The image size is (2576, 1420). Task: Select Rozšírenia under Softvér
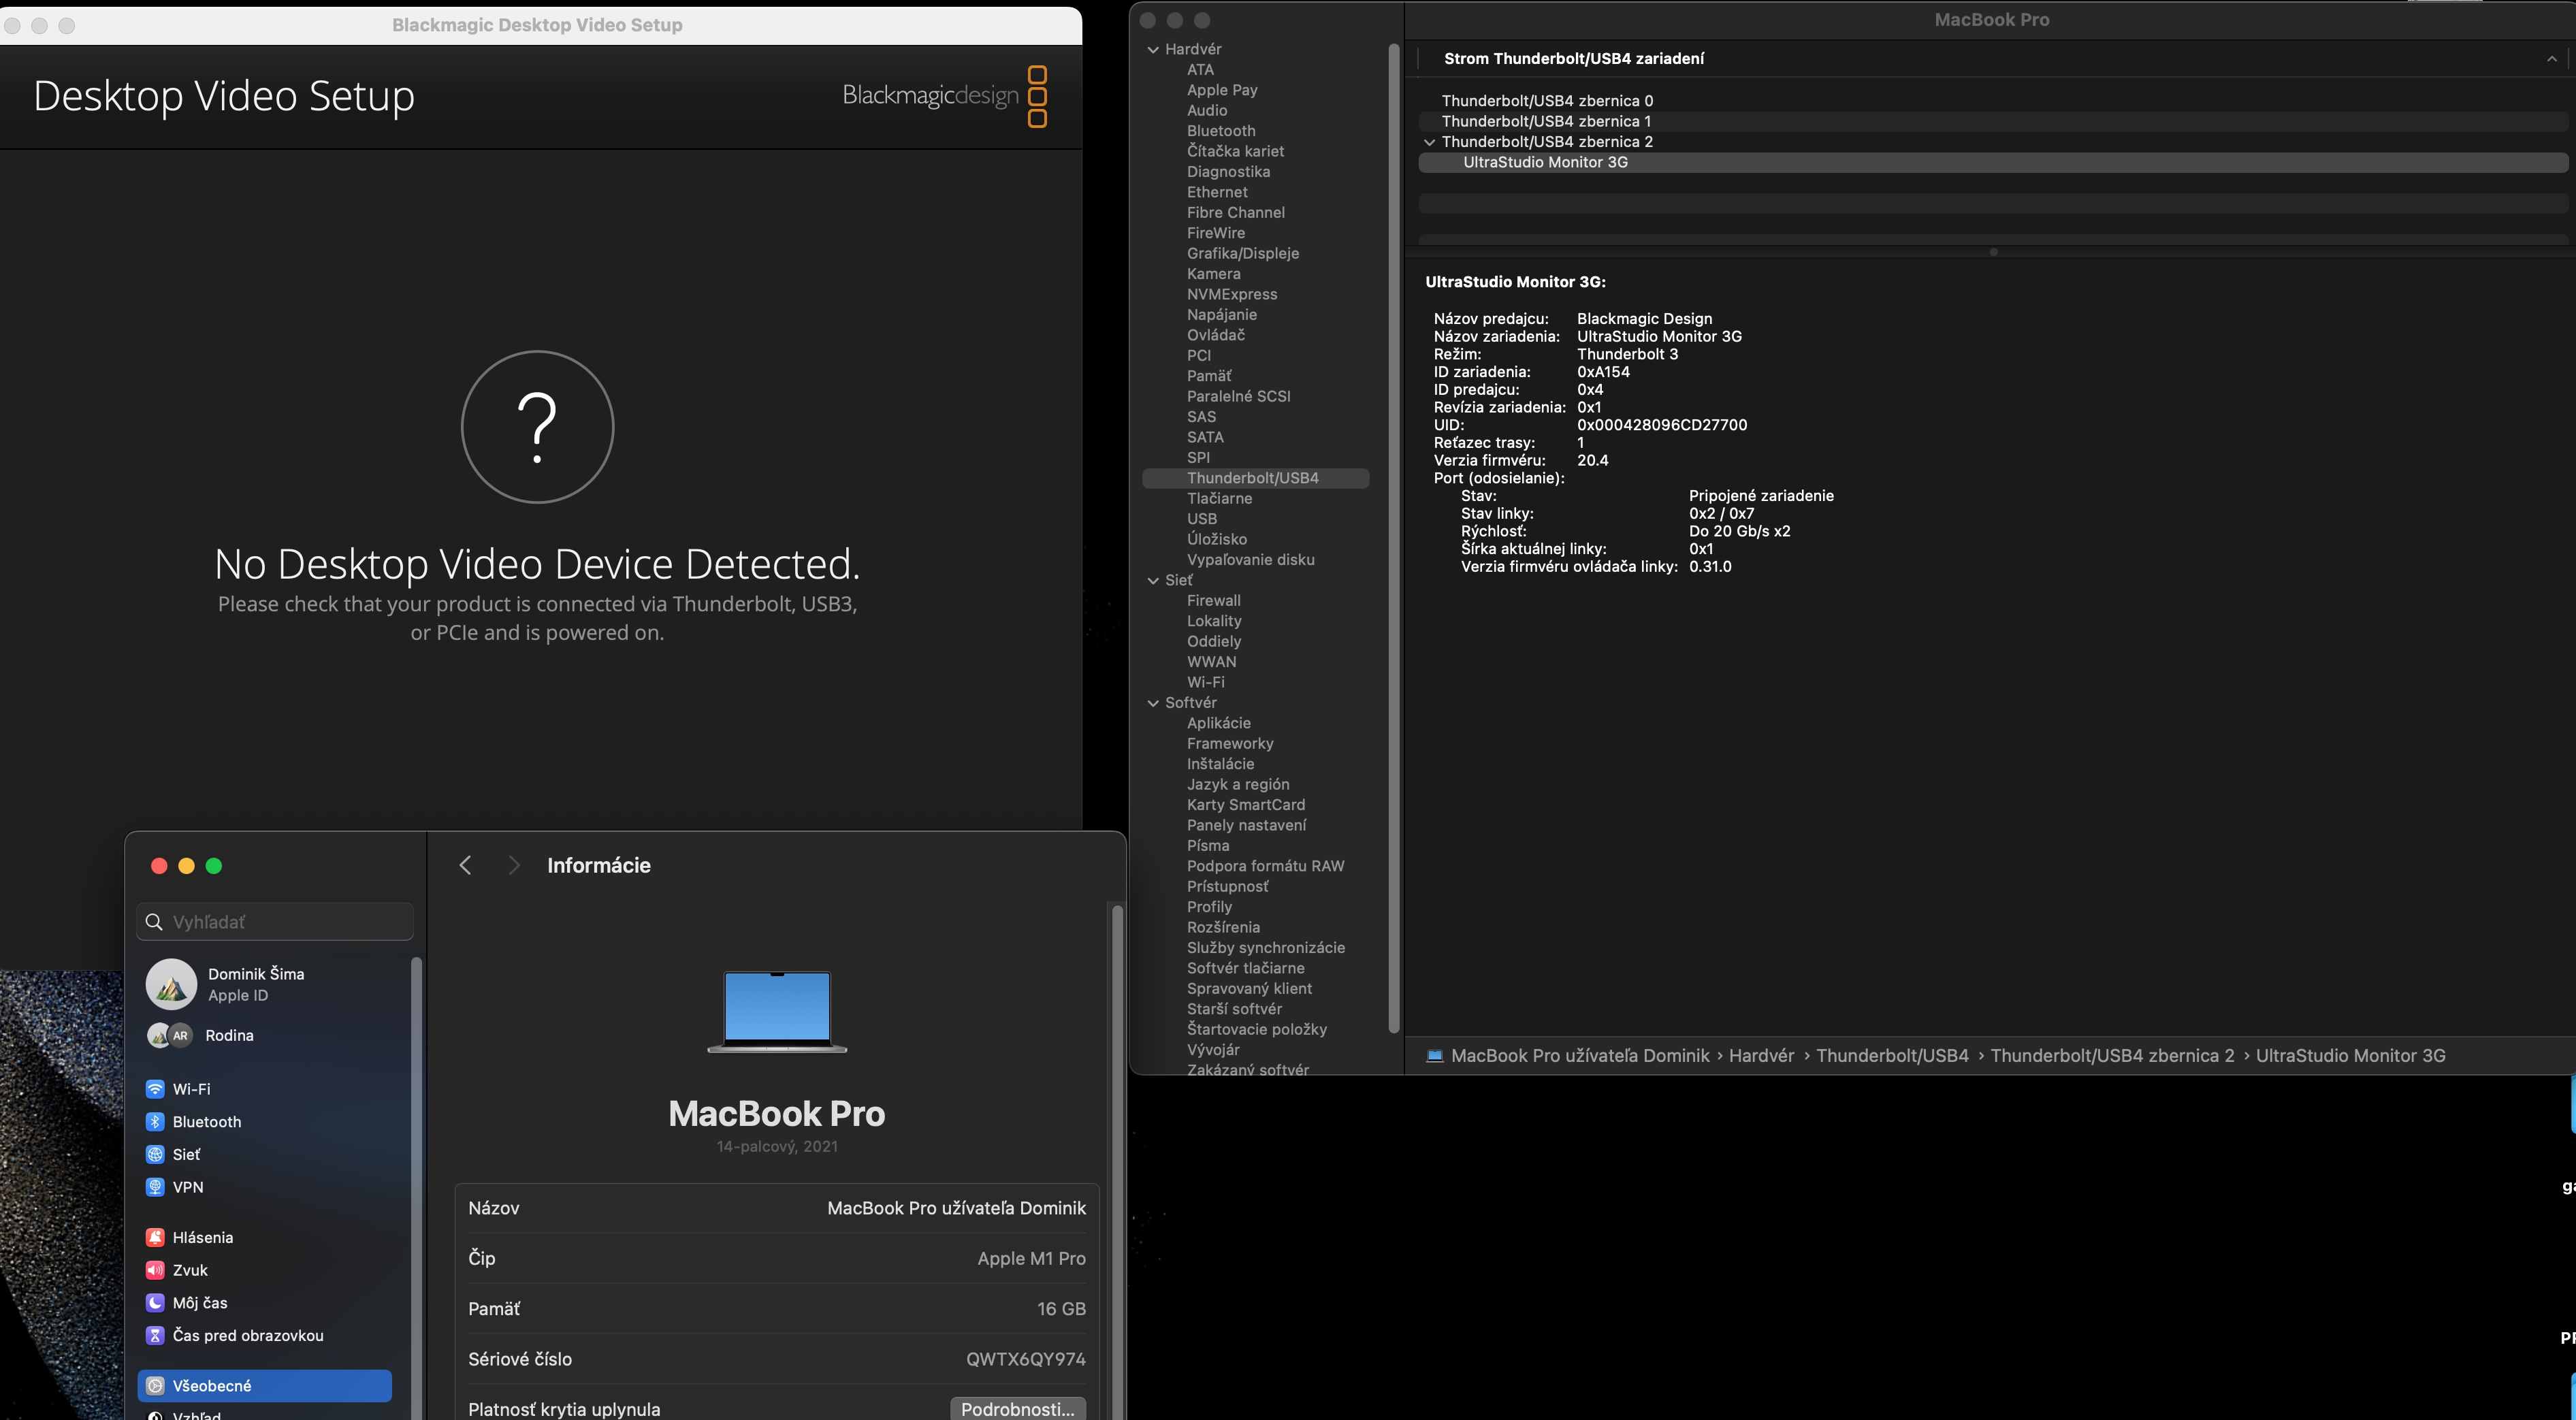click(1223, 927)
